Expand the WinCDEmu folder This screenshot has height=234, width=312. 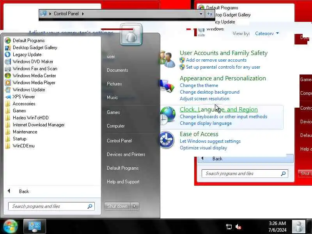[24, 146]
